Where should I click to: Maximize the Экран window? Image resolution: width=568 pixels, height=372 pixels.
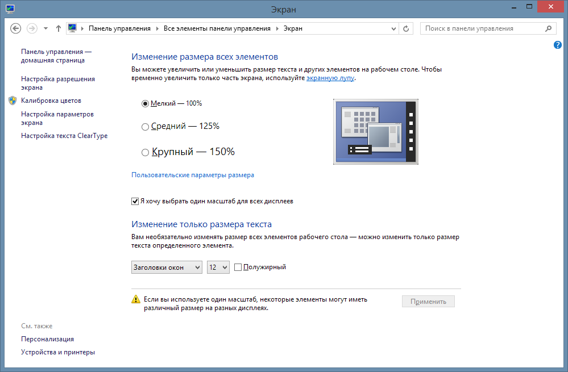pyautogui.click(x=529, y=7)
